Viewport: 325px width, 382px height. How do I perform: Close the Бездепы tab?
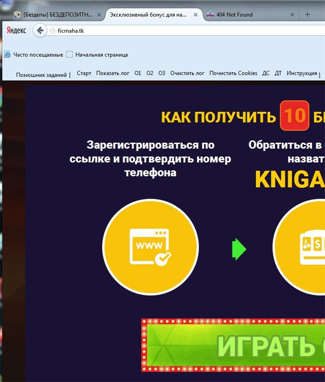click(x=99, y=15)
